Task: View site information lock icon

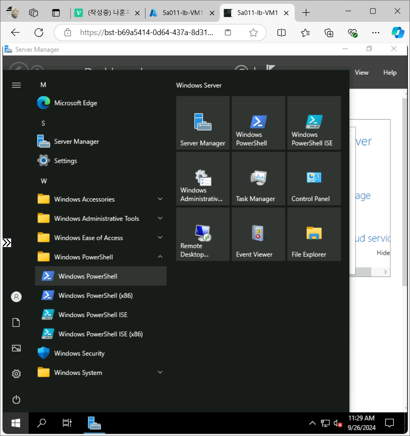Action: (67, 33)
